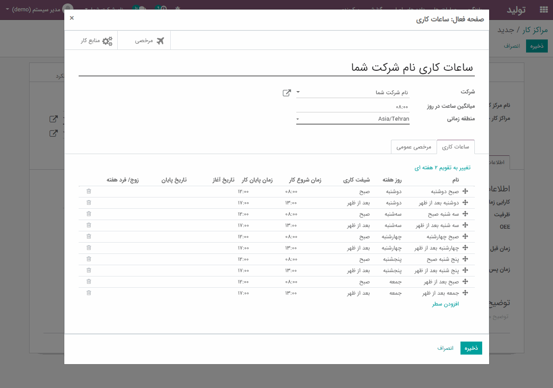Delete the چهارشنبه بعد از ظهر row
The width and height of the screenshot is (553, 388).
pyautogui.click(x=89, y=248)
